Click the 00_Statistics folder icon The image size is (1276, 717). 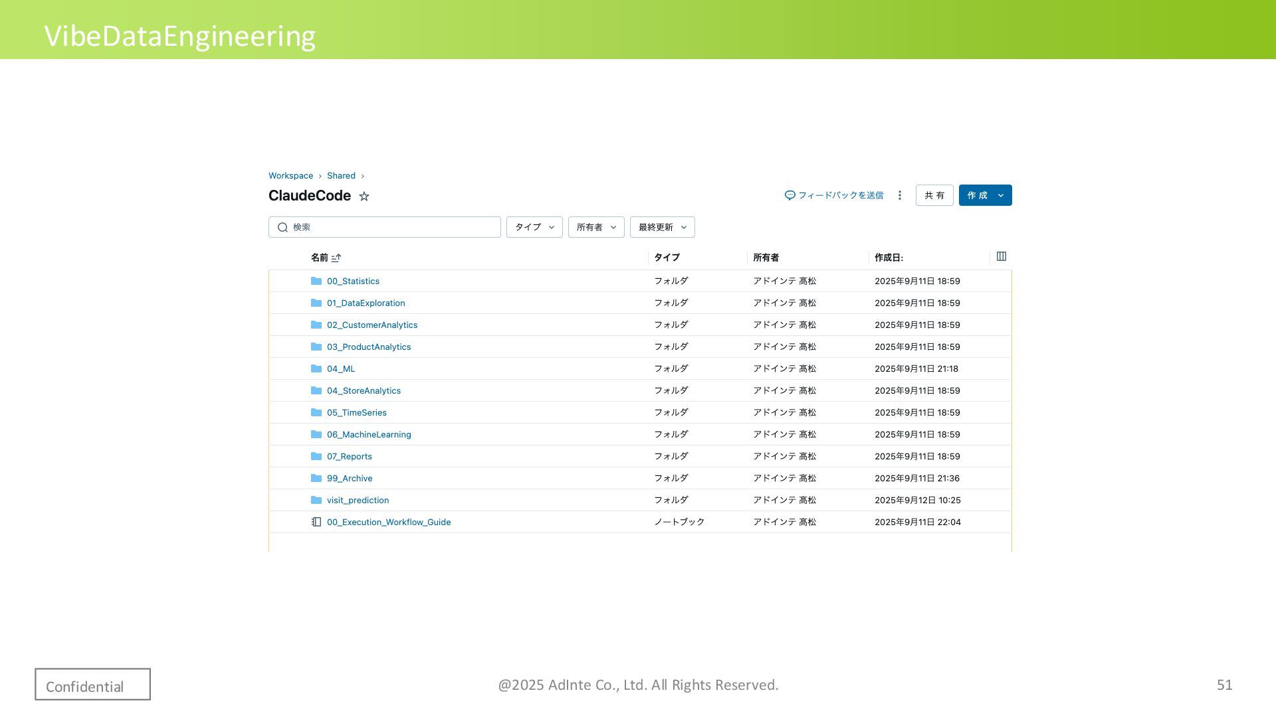(x=316, y=281)
